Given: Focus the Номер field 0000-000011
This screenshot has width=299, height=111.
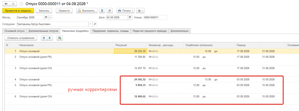Looking at the screenshot, I should pos(155,17).
